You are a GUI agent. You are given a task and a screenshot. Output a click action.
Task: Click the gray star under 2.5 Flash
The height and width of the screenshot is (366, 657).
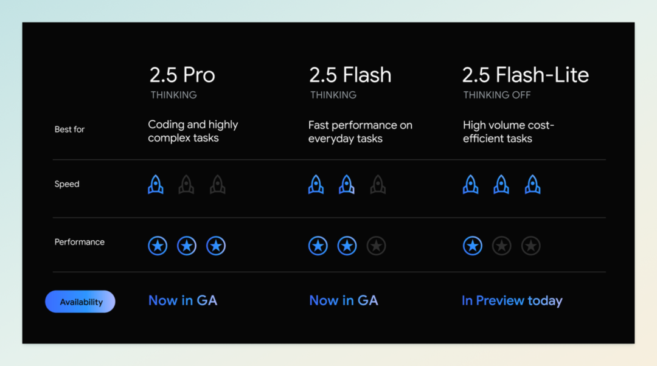pyautogui.click(x=377, y=246)
